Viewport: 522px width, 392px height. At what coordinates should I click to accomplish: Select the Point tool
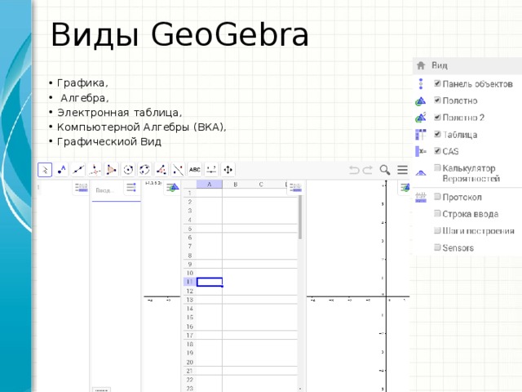click(62, 170)
